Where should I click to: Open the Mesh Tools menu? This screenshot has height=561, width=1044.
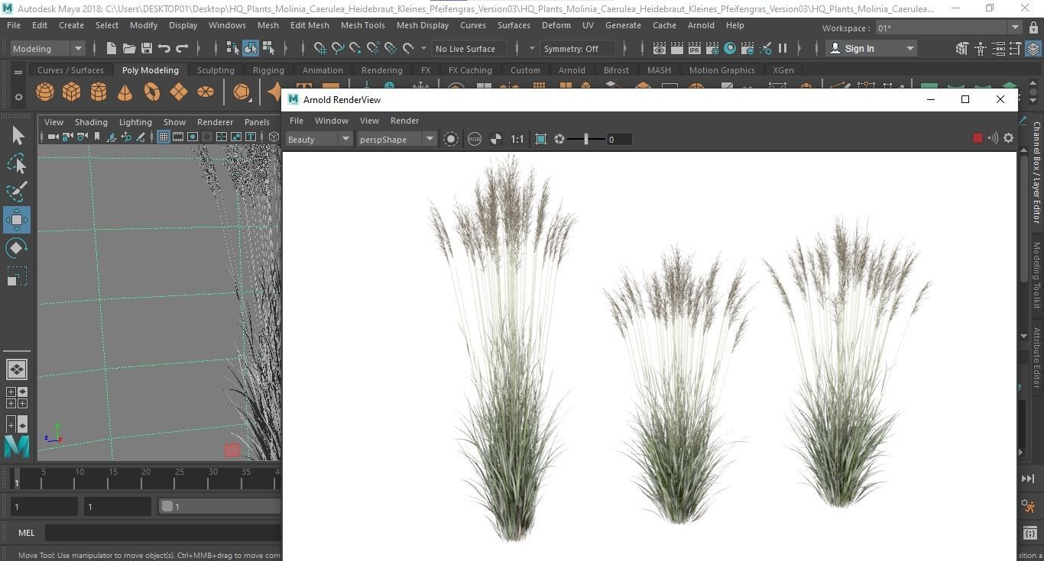362,25
